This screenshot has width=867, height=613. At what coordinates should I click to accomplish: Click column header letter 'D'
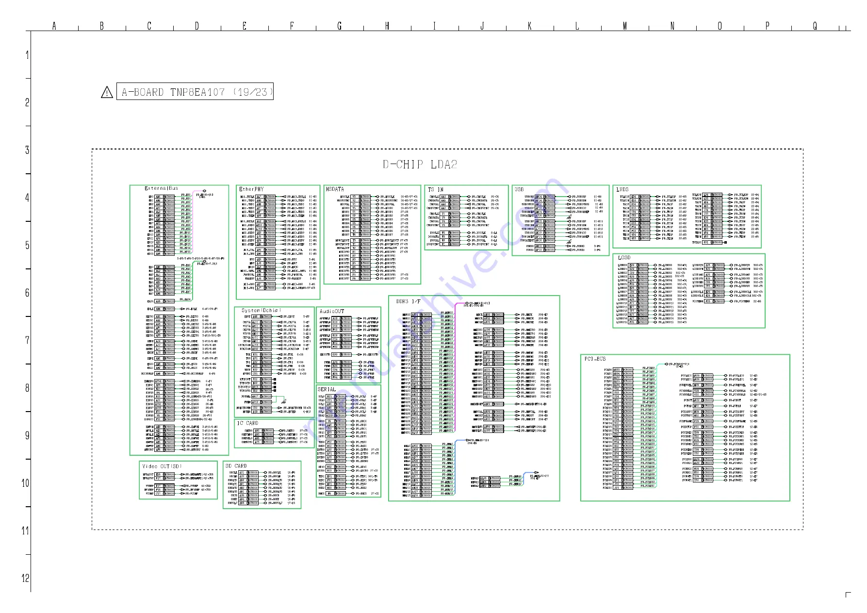pyautogui.click(x=197, y=26)
